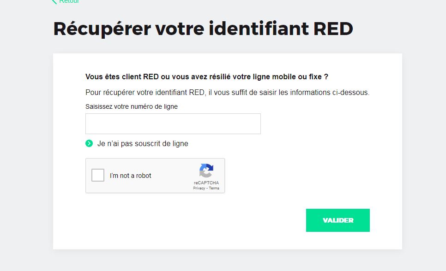
Task: Open "Je n'ai pas souscrit de ligne"
Action: (x=143, y=143)
